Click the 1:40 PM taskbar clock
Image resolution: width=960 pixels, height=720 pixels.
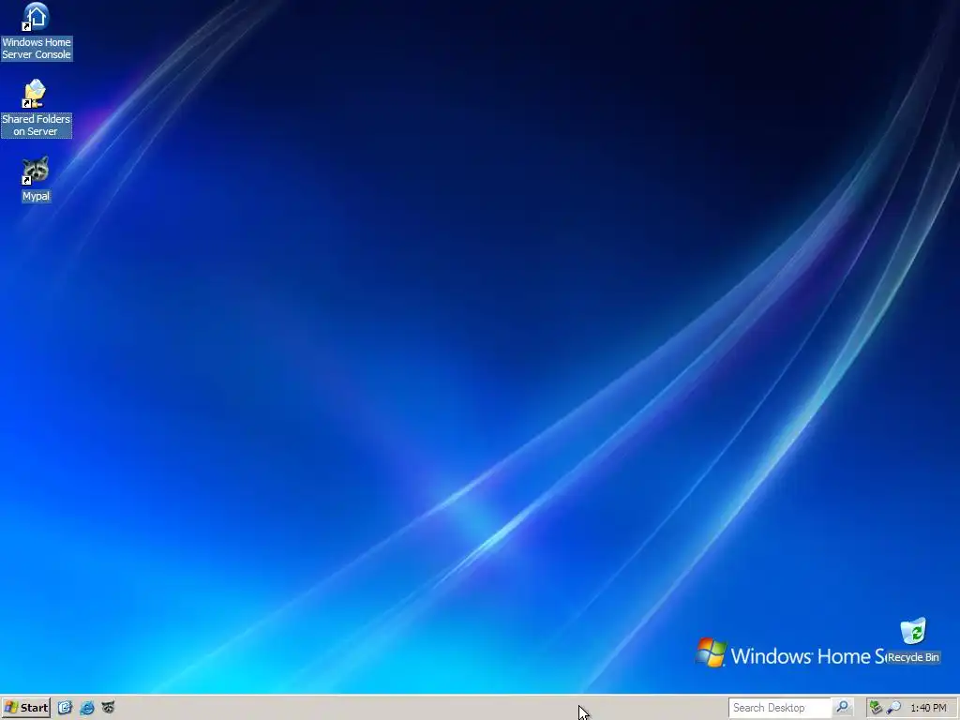(x=928, y=708)
